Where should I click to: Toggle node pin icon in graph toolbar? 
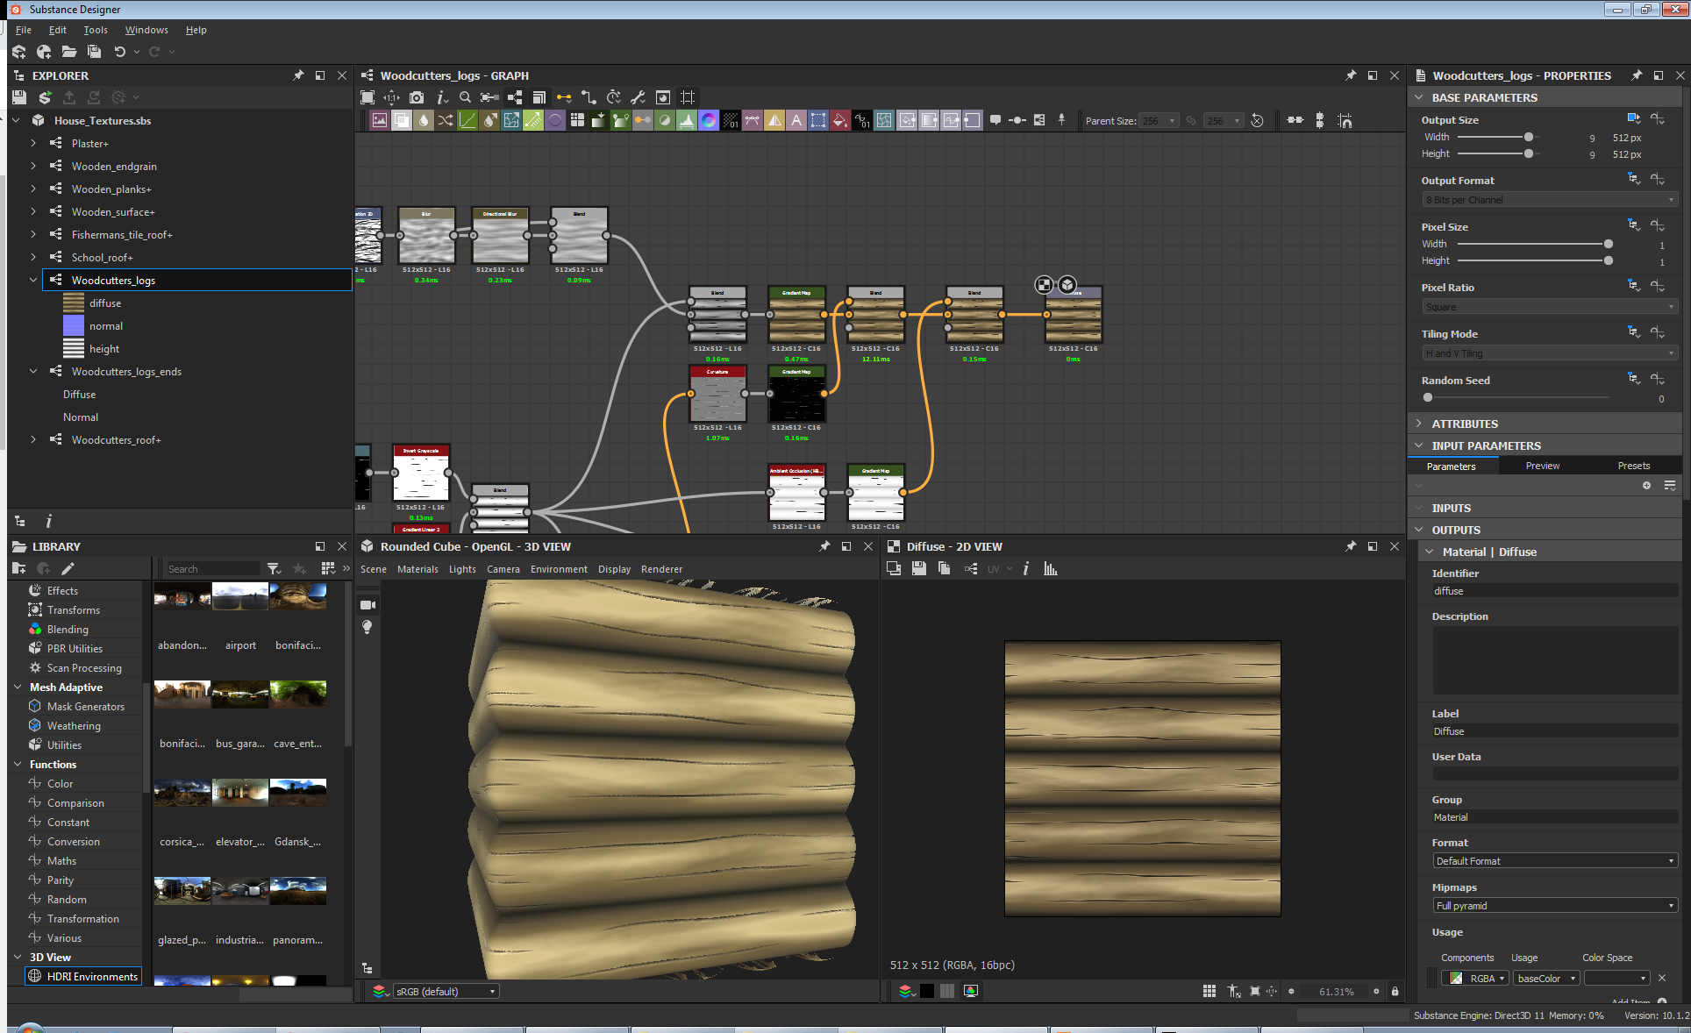[1061, 120]
